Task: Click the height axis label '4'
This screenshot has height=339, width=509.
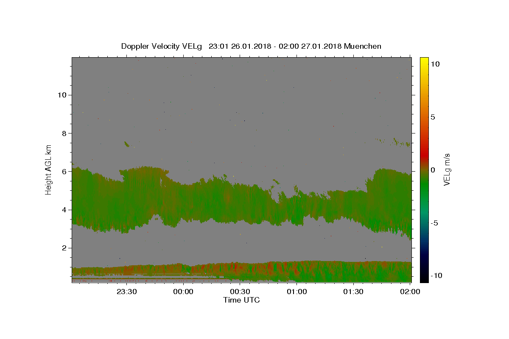Action: pyautogui.click(x=63, y=210)
